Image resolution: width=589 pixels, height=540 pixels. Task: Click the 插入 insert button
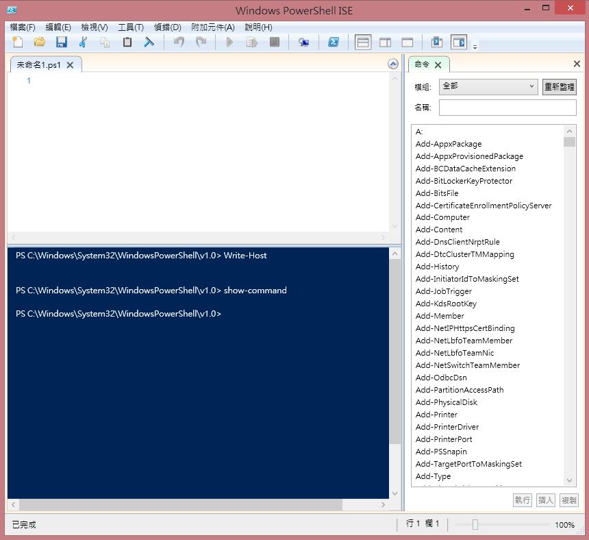(545, 500)
